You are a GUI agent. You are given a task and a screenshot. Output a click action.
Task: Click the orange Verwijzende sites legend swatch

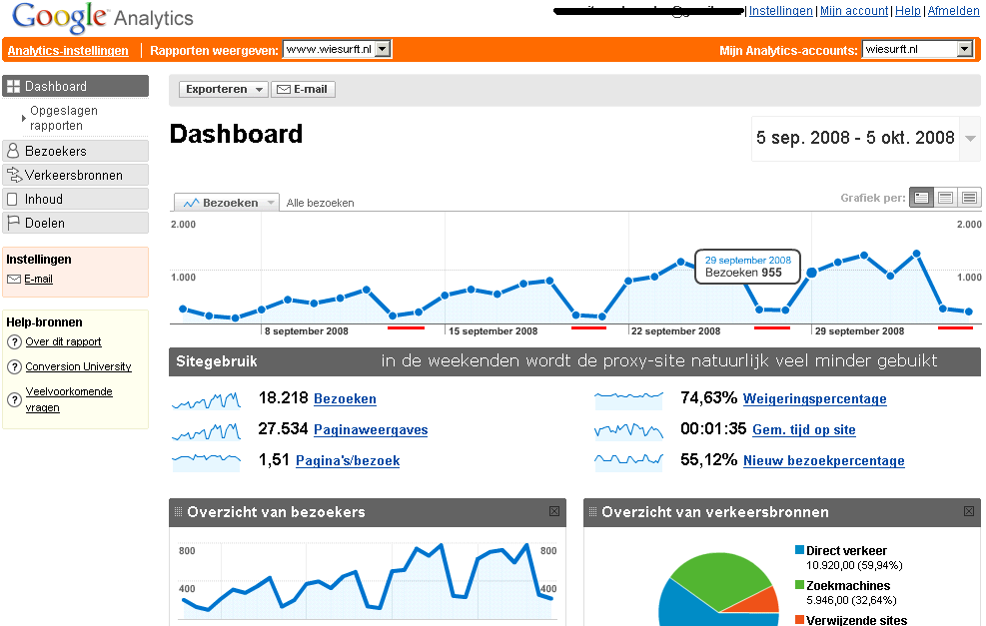(x=799, y=620)
